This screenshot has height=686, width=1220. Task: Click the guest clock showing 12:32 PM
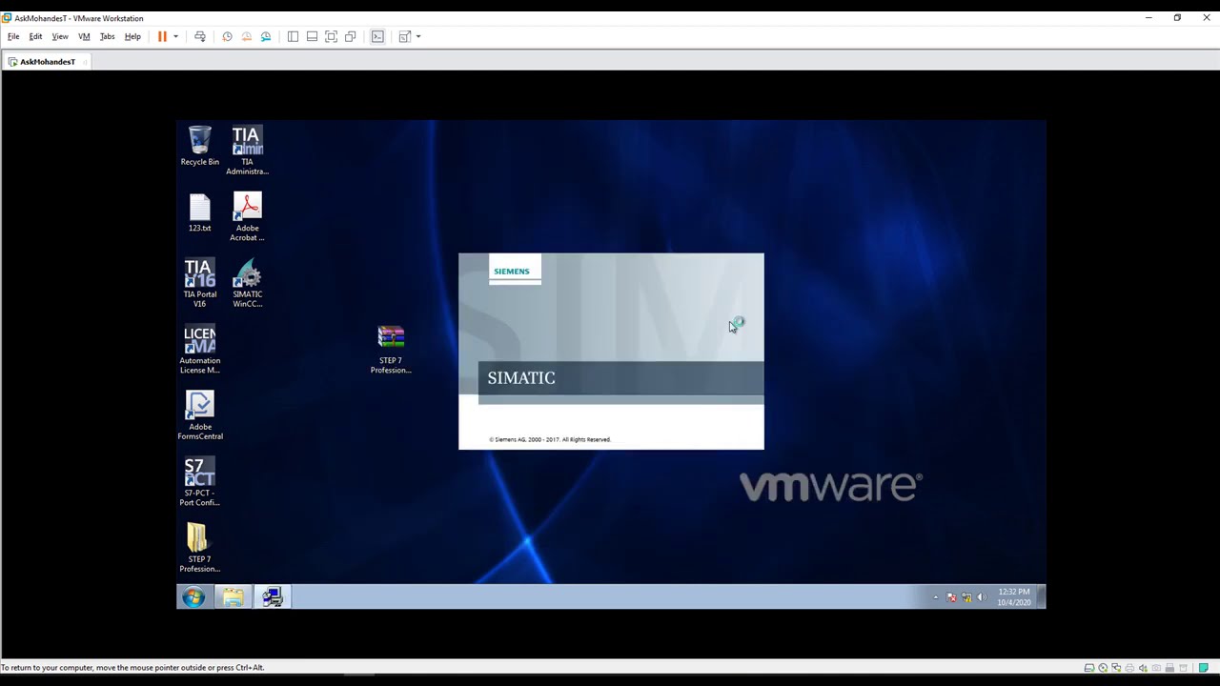[1014, 597]
